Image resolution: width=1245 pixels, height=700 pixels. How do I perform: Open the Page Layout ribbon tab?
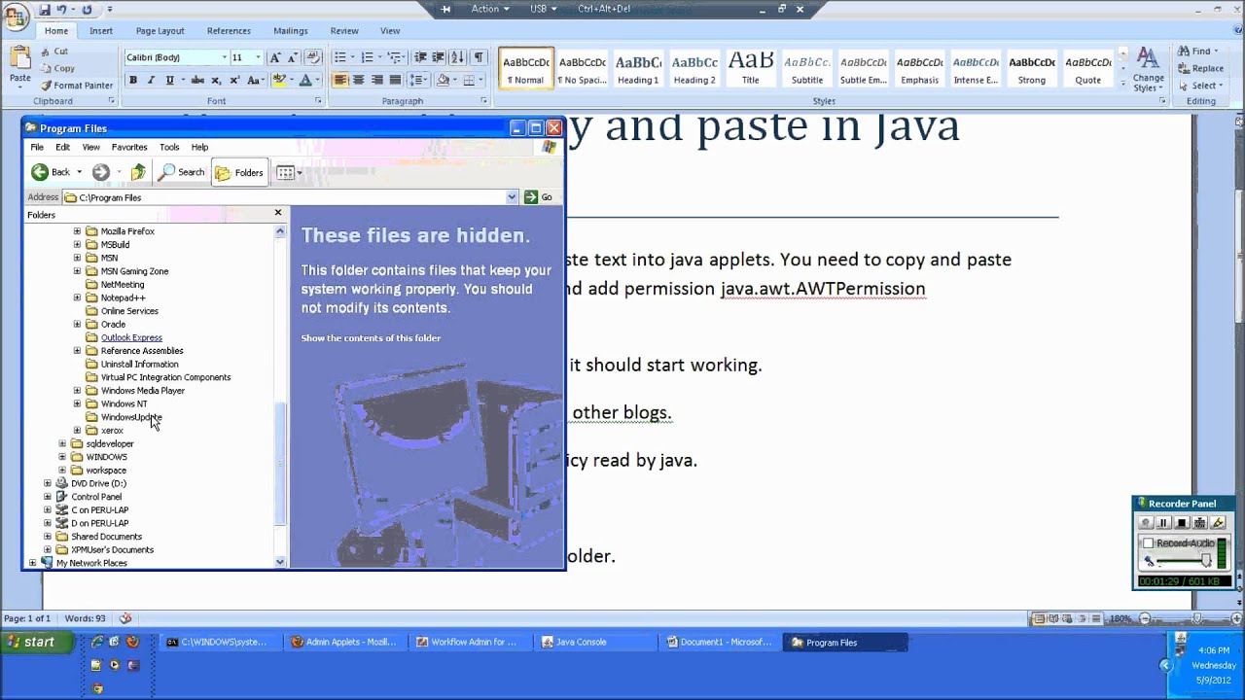(160, 31)
